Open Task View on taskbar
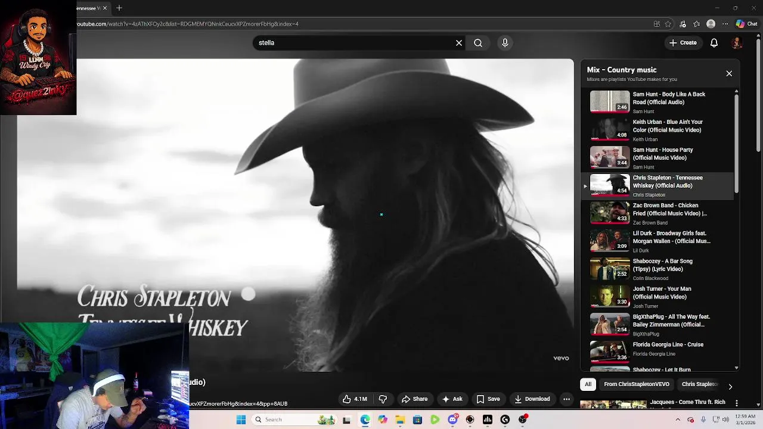This screenshot has height=429, width=763. coord(347,419)
